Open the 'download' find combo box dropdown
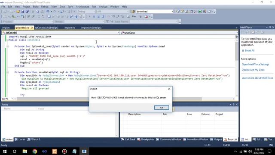275x155 pixels. (x=172, y=12)
